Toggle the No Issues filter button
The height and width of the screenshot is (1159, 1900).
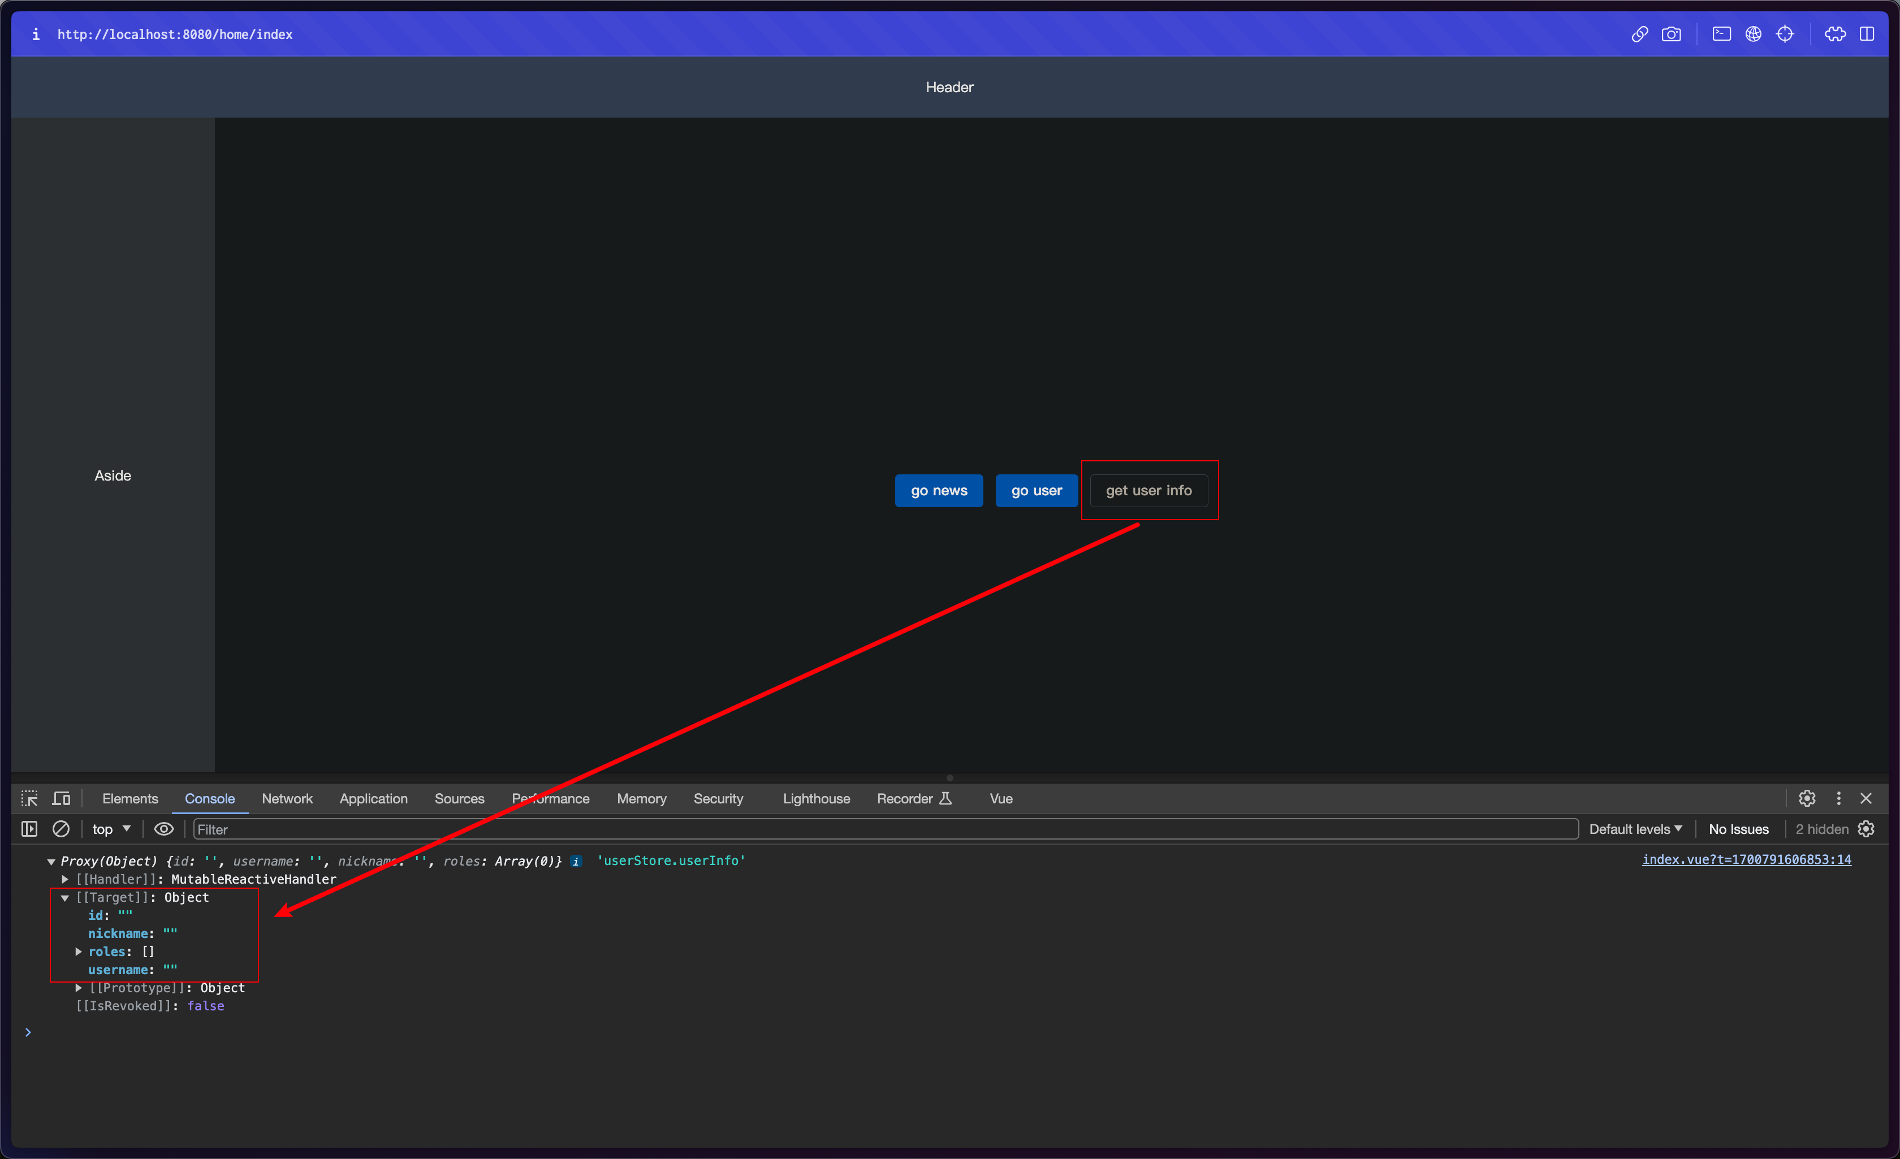[1738, 828]
